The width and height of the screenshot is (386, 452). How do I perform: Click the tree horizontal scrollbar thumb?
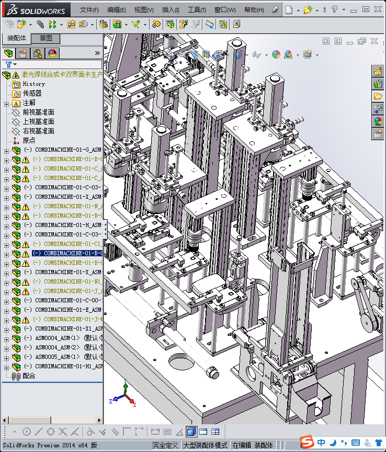[29, 420]
